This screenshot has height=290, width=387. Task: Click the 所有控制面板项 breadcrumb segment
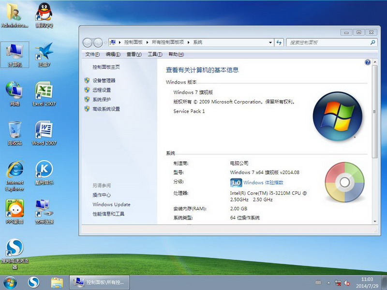coord(168,43)
